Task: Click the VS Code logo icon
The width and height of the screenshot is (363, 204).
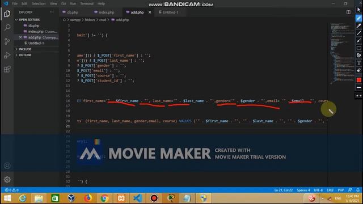Action: point(6,3)
